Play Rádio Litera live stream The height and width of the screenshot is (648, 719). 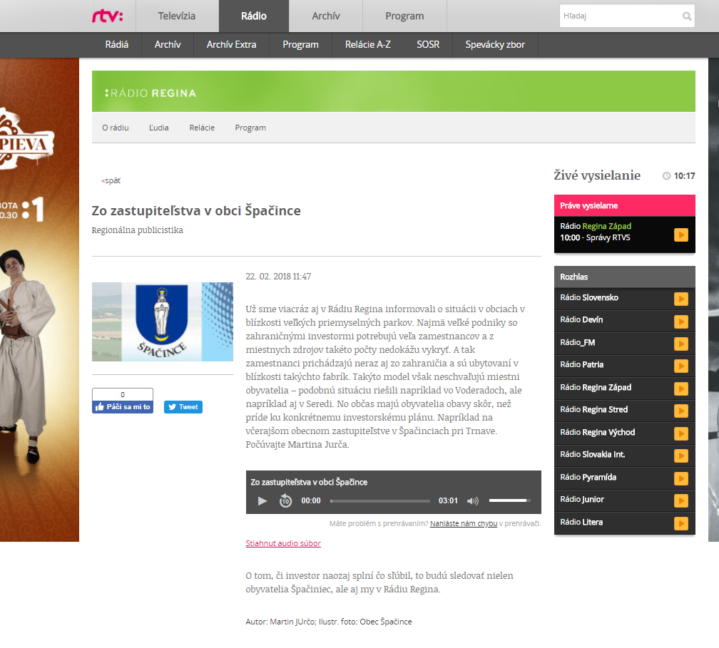pos(680,524)
